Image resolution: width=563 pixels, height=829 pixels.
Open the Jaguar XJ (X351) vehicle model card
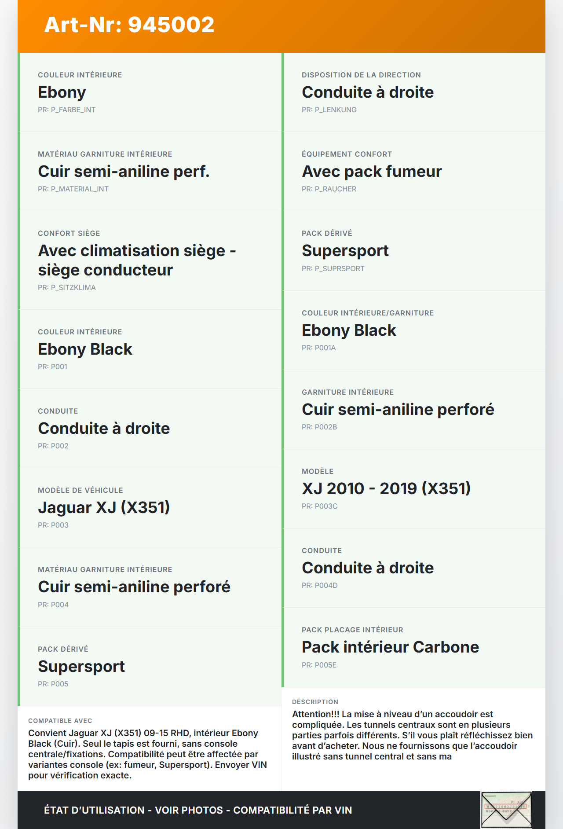tap(150, 507)
